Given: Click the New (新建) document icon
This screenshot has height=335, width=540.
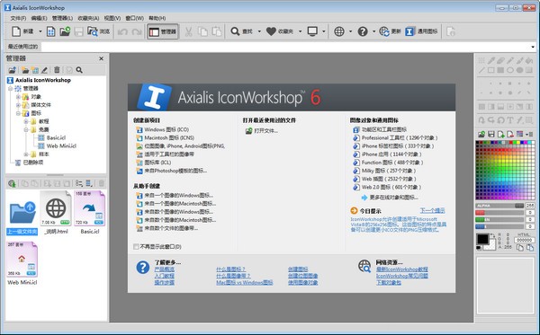Looking at the screenshot, I should pos(16,31).
